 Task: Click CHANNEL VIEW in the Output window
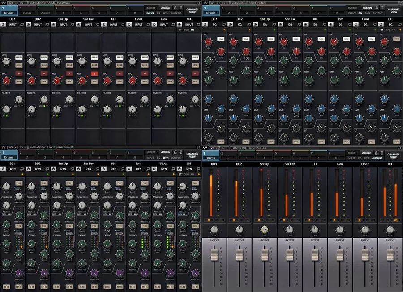(393, 156)
